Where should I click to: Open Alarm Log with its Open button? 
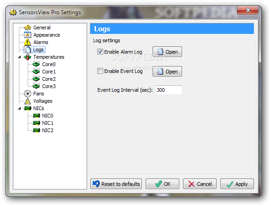pos(167,52)
